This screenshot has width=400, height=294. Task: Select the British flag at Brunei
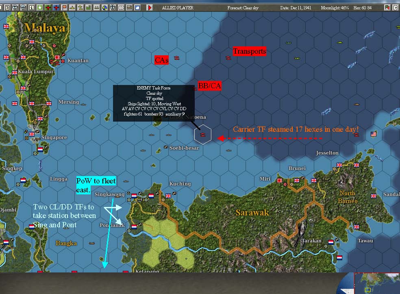click(x=297, y=181)
